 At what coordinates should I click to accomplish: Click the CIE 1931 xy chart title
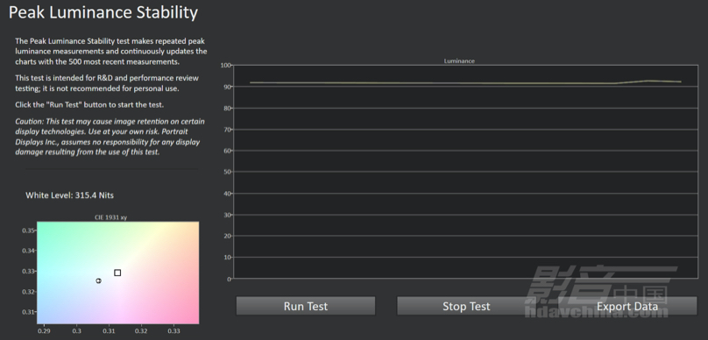(110, 217)
